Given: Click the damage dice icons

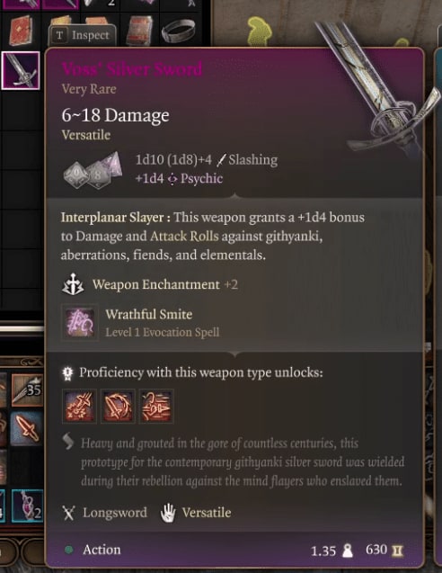Looking at the screenshot, I should pyautogui.click(x=93, y=171).
